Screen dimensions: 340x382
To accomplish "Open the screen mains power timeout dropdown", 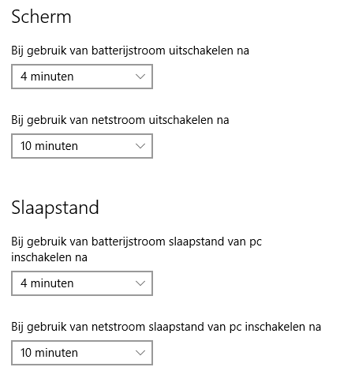I will [82, 146].
